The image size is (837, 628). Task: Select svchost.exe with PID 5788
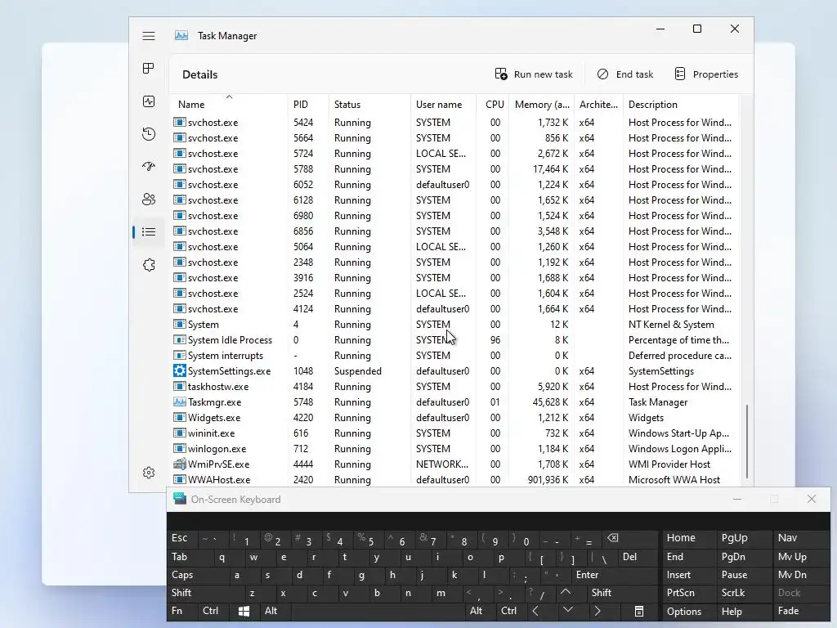click(x=454, y=168)
